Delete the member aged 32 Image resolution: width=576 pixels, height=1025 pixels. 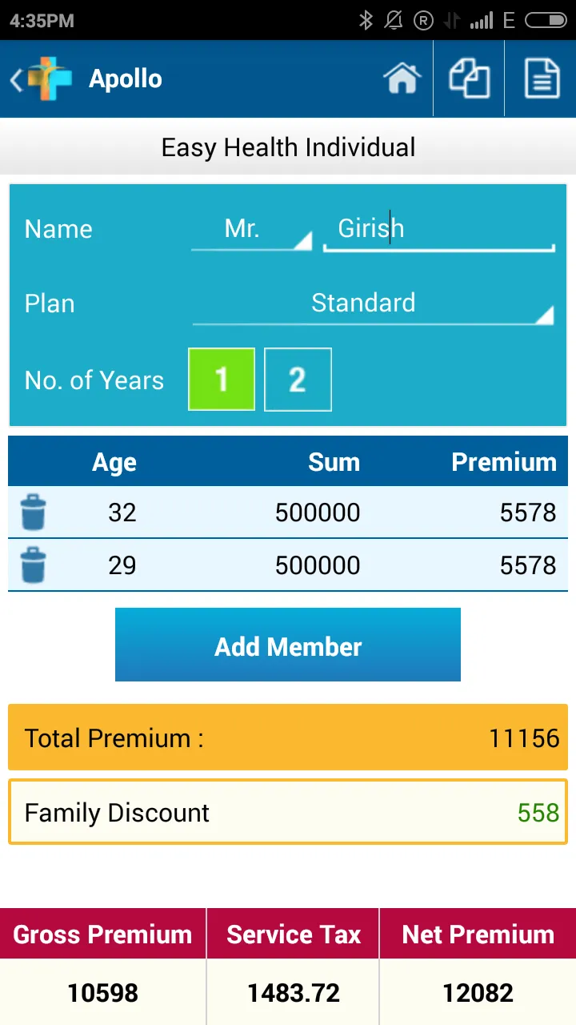[33, 512]
